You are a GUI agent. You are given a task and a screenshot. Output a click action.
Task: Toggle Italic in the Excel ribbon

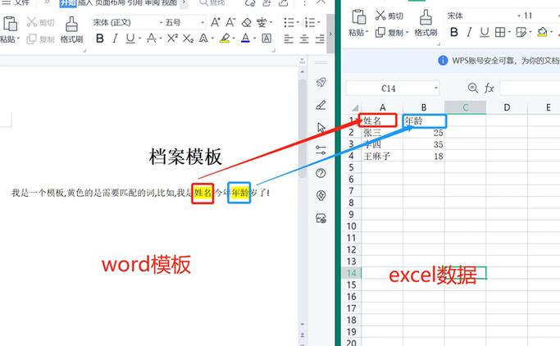click(x=469, y=32)
